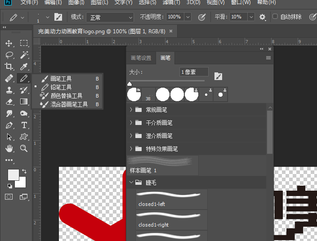Select the Move tool
Screen dimensions: 317x241
[x=9, y=43]
